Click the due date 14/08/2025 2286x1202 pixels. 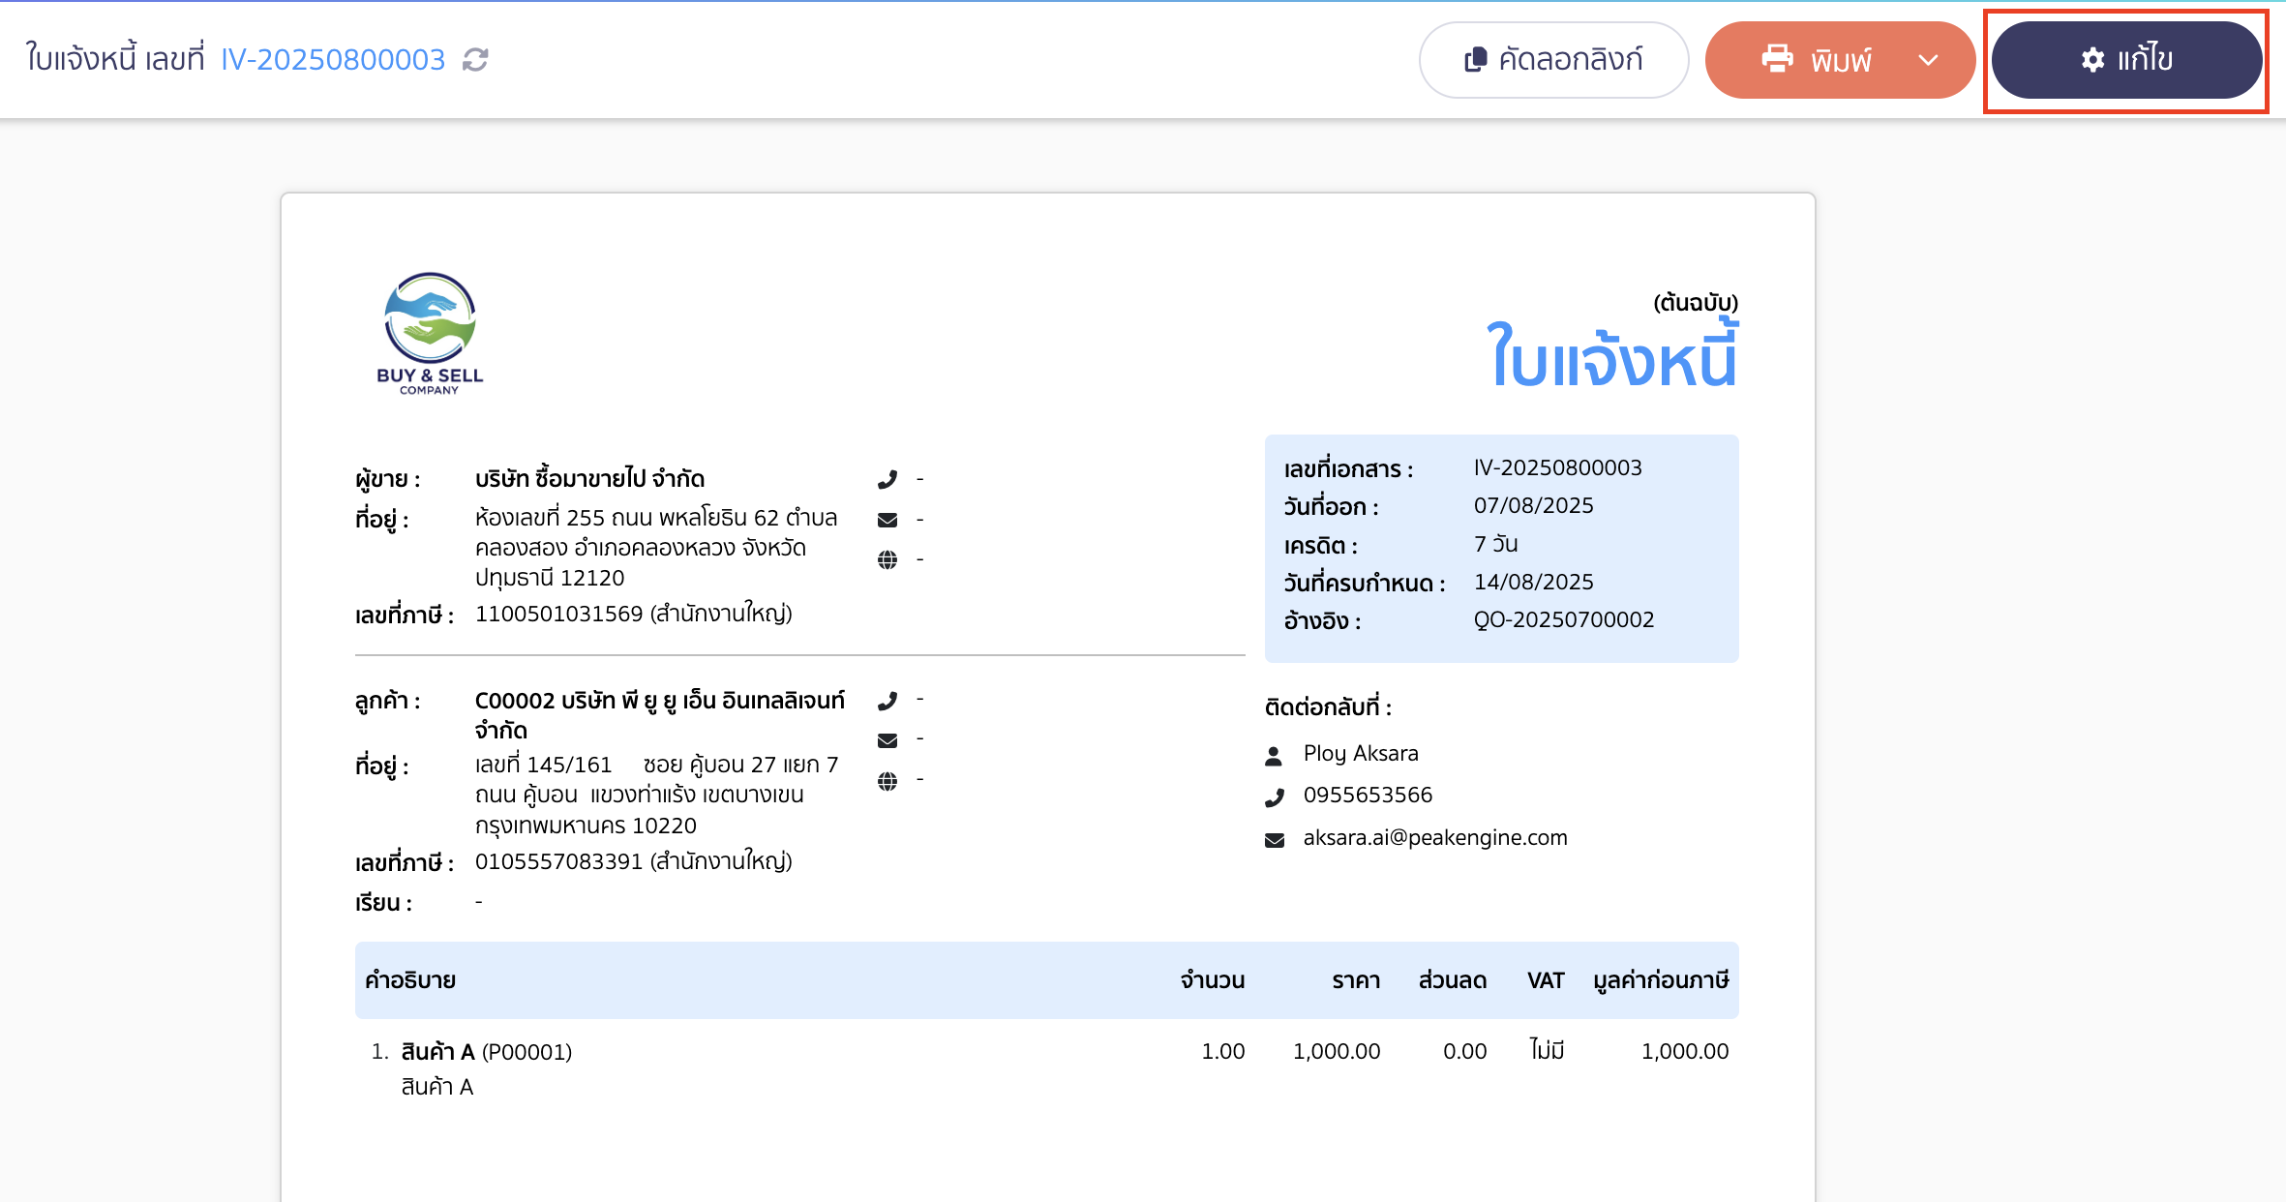click(x=1533, y=582)
